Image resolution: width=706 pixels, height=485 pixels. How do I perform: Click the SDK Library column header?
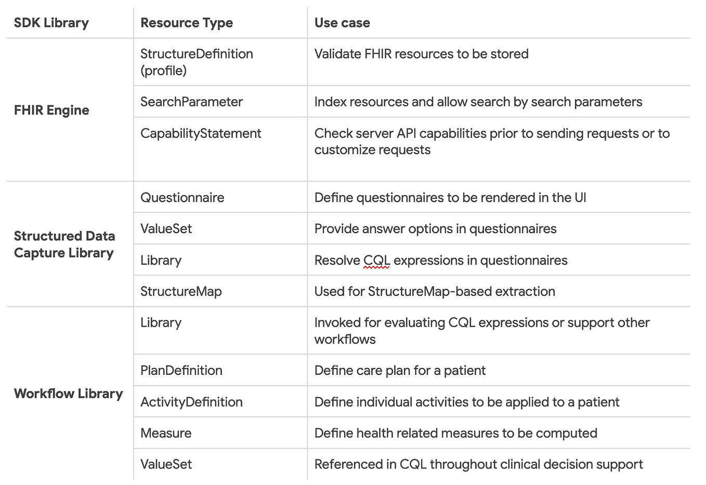click(51, 23)
